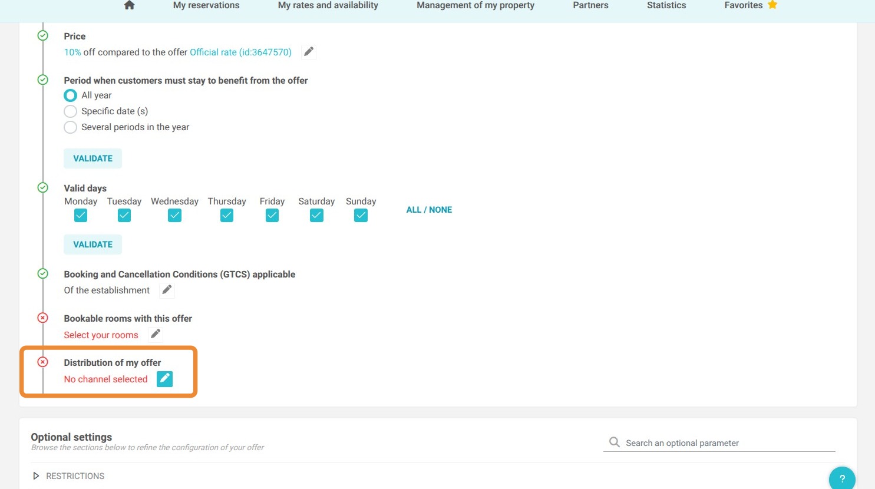Click the Period step green check icon
This screenshot has height=489, width=875.
pos(43,80)
